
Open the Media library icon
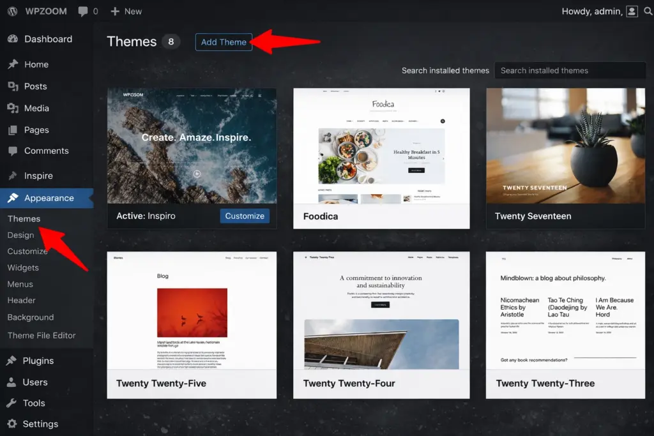point(13,109)
